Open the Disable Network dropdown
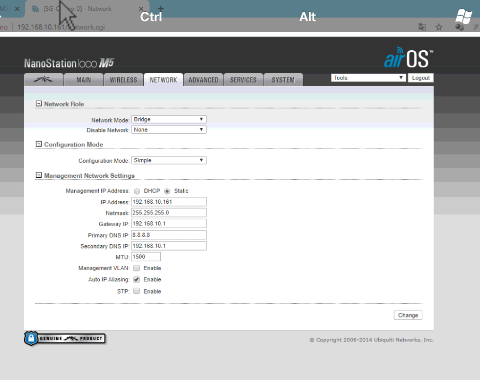 point(169,130)
